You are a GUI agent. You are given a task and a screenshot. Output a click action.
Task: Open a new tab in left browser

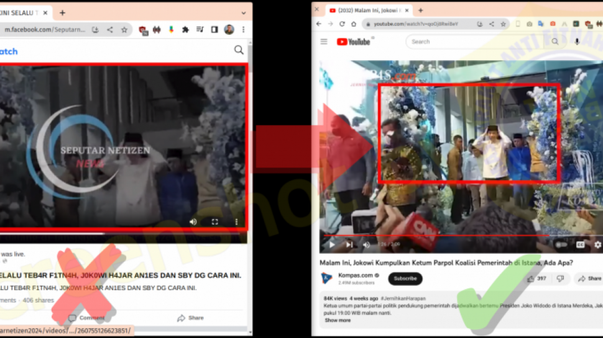(x=62, y=12)
